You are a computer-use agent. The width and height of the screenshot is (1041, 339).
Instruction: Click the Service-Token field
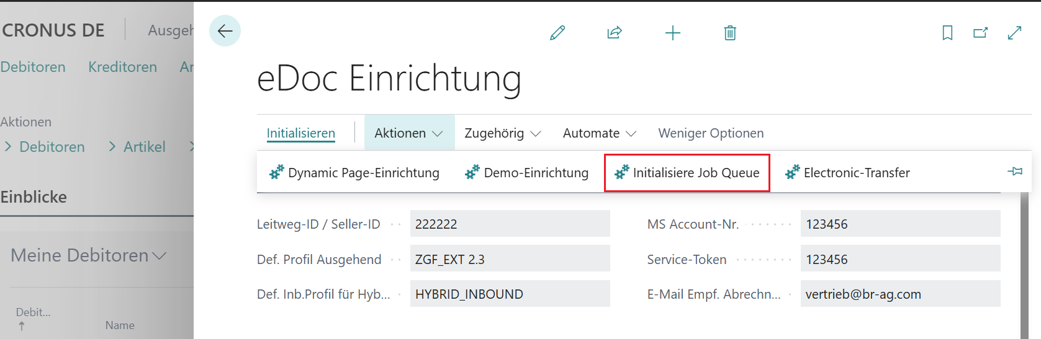click(x=900, y=259)
